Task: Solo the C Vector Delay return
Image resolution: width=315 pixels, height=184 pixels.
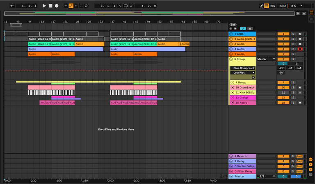Action: coord(293,166)
